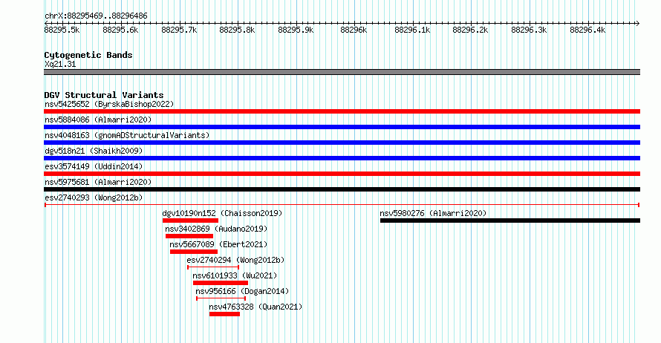Image resolution: width=661 pixels, height=343 pixels.
Task: Open the esv3574149 (Uddin2014) variant label
Action: tap(94, 166)
